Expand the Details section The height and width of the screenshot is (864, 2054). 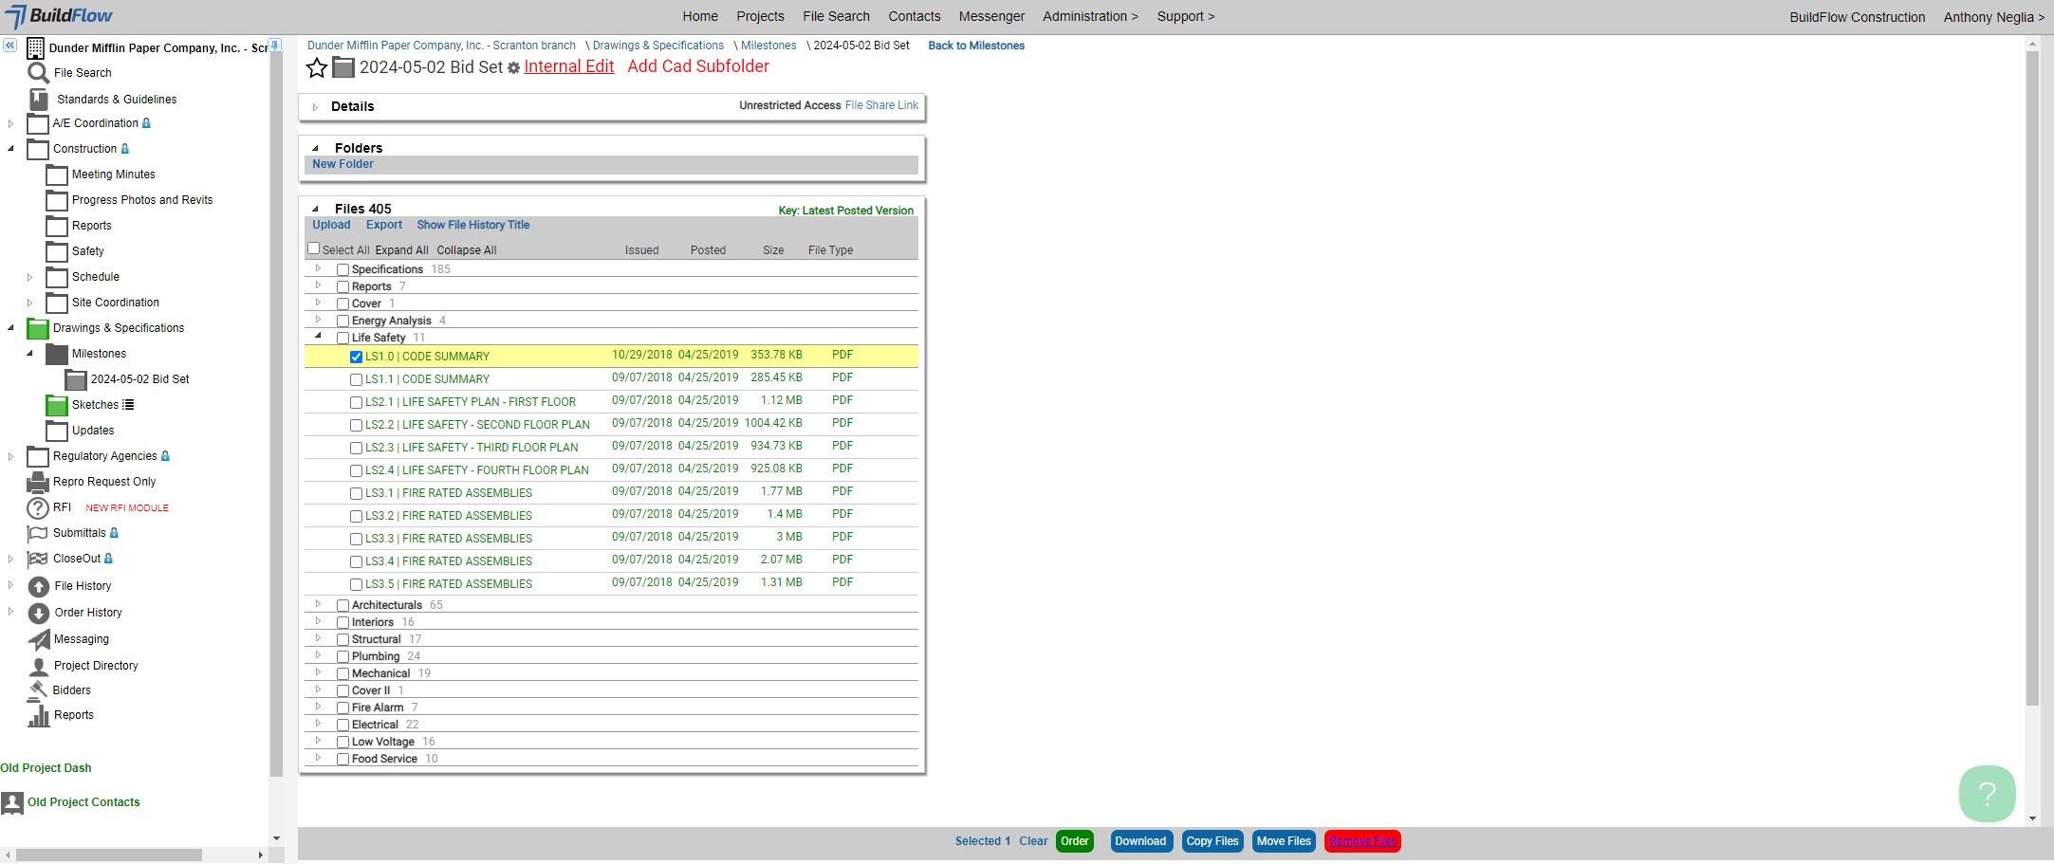[315, 107]
